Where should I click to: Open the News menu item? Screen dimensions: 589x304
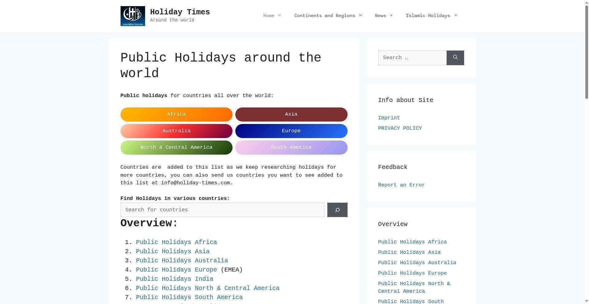[380, 16]
